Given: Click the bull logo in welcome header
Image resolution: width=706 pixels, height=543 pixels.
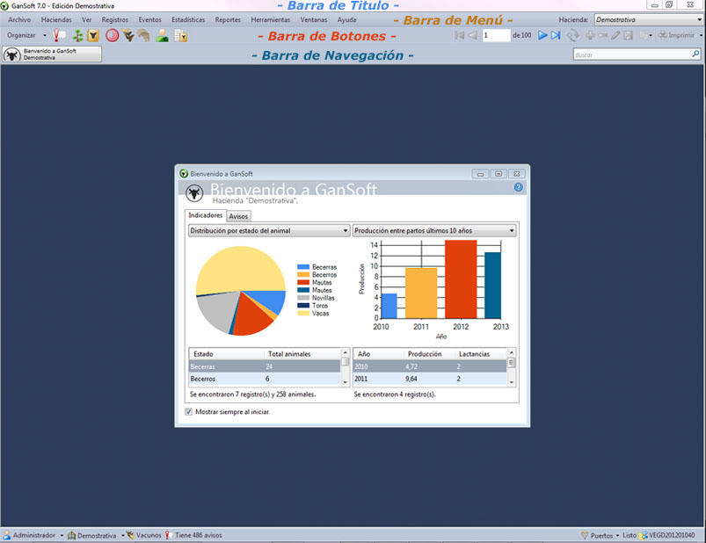Looking at the screenshot, I should click(194, 193).
